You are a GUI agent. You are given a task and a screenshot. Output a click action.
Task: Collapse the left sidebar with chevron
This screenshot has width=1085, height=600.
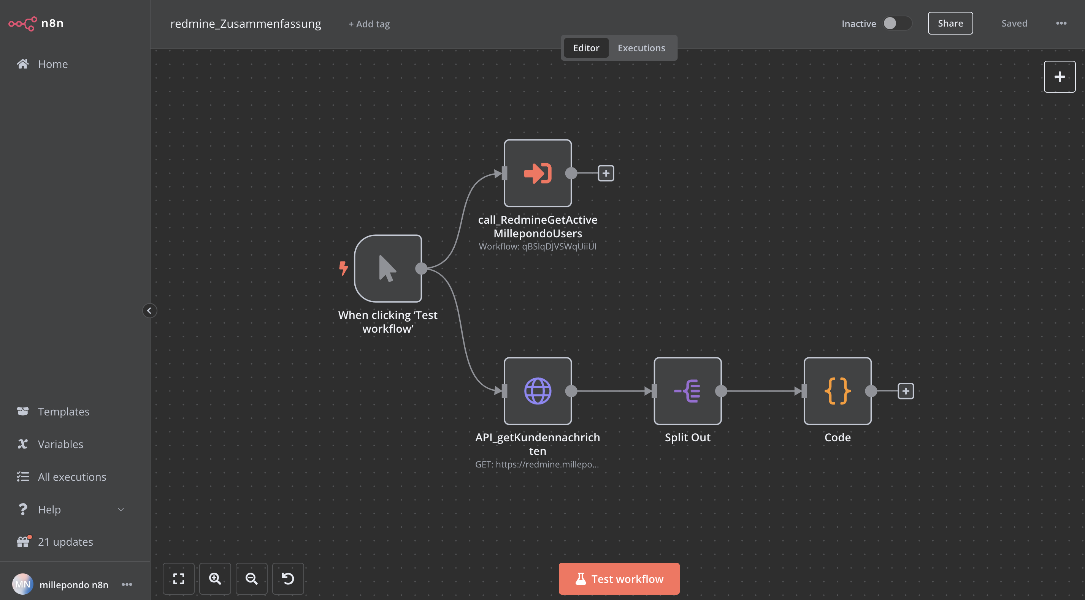(x=149, y=311)
